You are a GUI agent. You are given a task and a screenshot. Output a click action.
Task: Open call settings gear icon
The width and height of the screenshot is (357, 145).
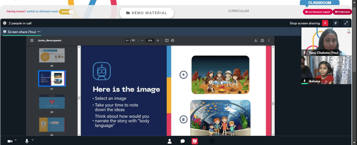(5, 23)
